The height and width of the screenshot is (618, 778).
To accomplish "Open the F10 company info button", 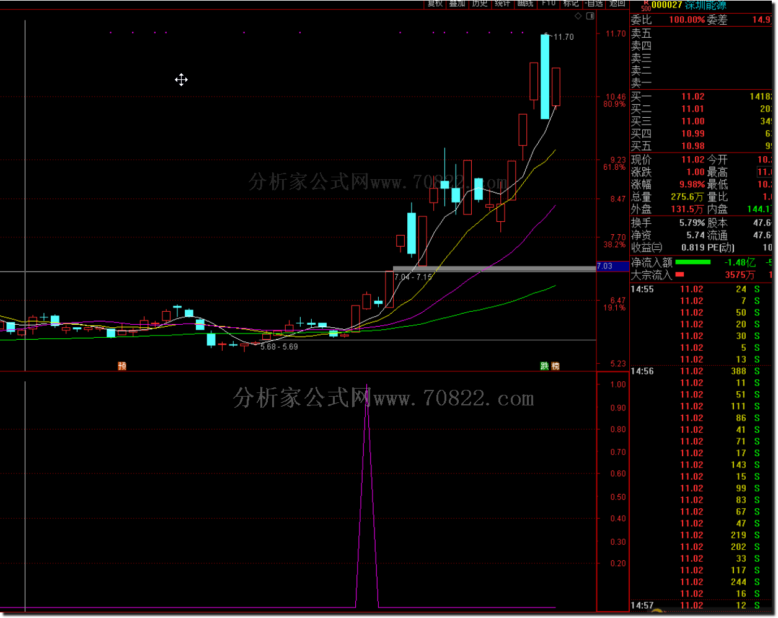I will (x=548, y=4).
